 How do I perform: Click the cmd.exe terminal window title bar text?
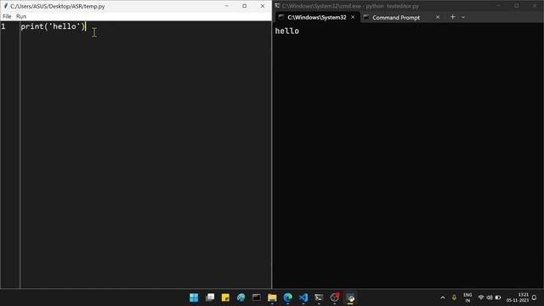pyautogui.click(x=350, y=6)
